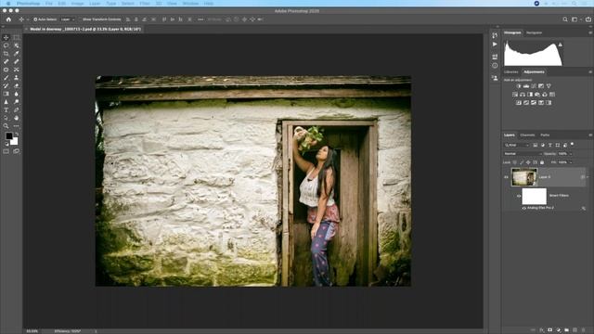Image resolution: width=594 pixels, height=334 pixels.
Task: Click the delete layer trash icon
Action: 584,330
